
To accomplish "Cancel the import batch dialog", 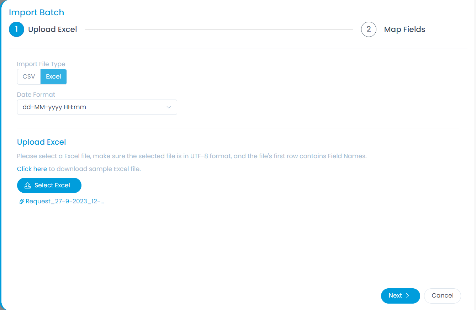I will [x=442, y=296].
